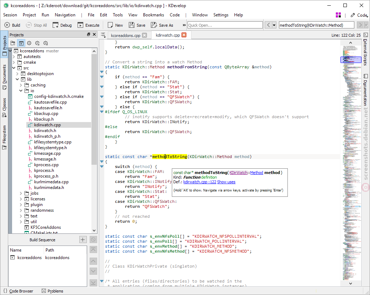The image size is (370, 295).
Task: Switch to the kcoreaddons.cpp tab
Action: pos(126,35)
